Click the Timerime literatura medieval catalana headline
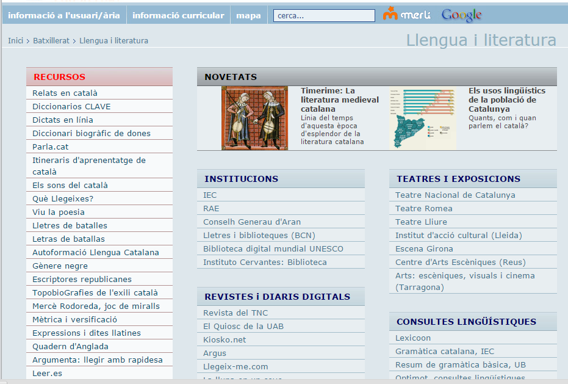 (339, 100)
